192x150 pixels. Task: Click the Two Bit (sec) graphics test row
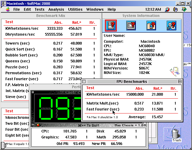[16, 124]
